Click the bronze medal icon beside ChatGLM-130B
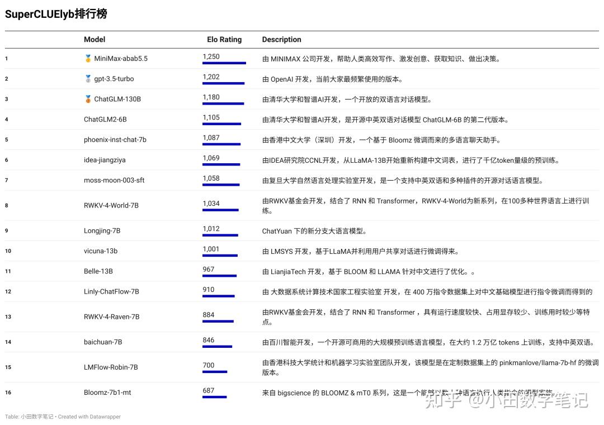Viewport: 604px width, 425px height. tap(88, 99)
